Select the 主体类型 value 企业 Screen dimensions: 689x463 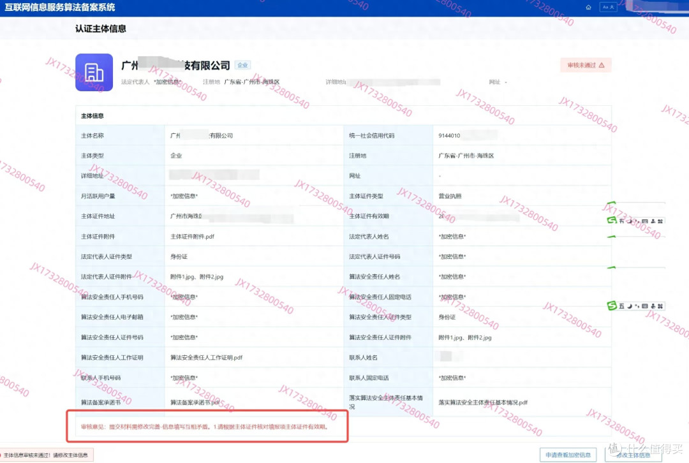(x=176, y=156)
